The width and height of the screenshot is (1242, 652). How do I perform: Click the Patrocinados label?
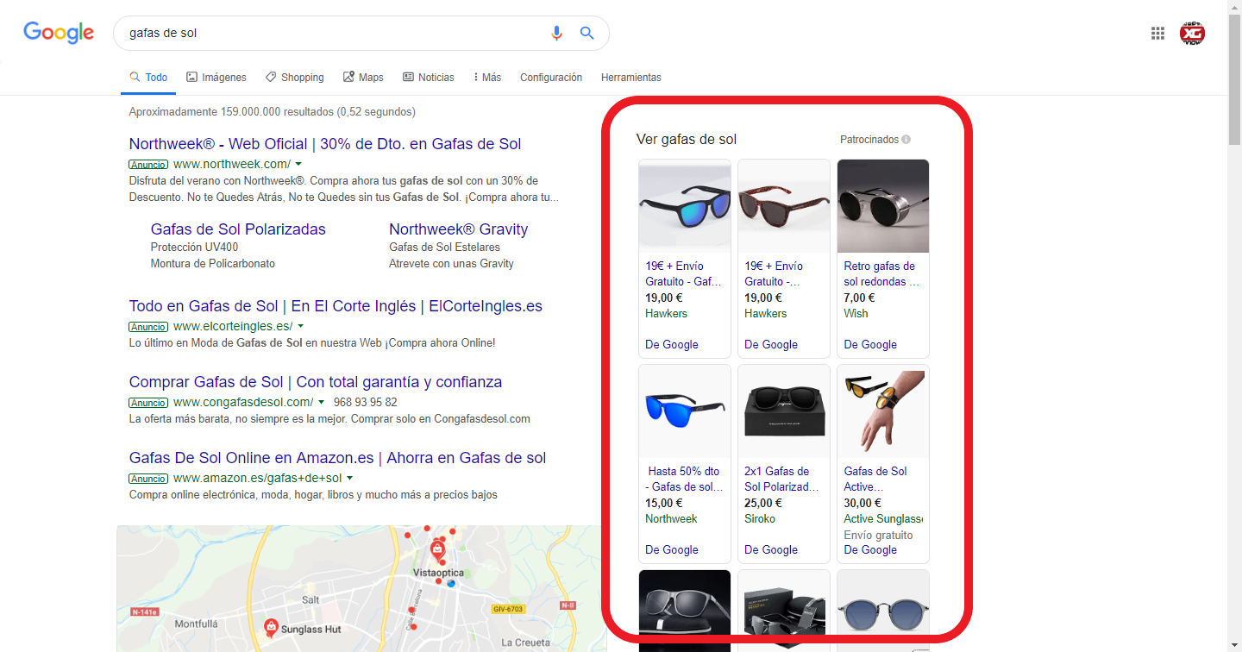pos(869,140)
